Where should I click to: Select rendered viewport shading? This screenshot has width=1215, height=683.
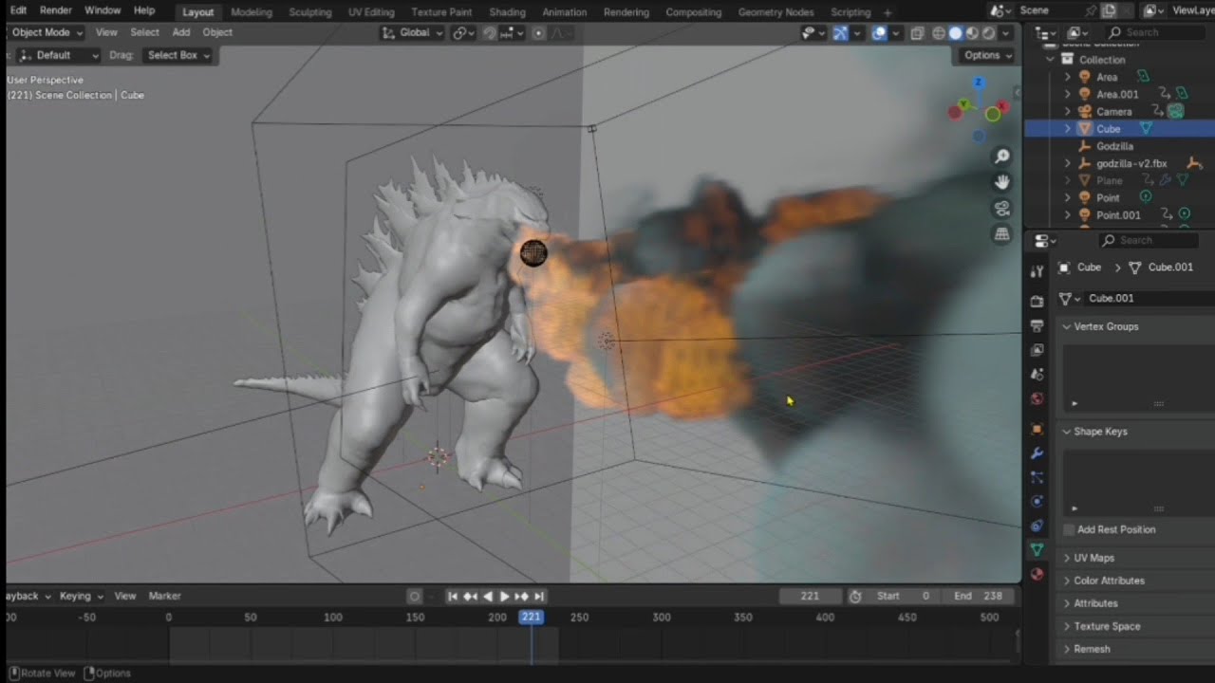pos(988,33)
